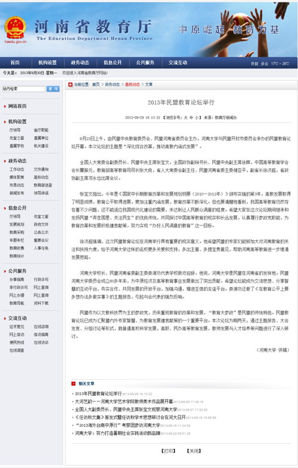
Task: Open related article 2013海外台商中原行
Action: coord(117,425)
